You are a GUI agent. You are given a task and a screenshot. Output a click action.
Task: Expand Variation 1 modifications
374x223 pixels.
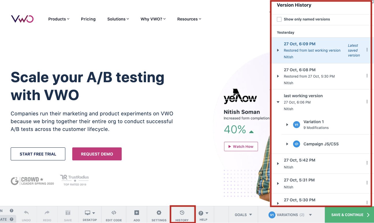pos(287,125)
